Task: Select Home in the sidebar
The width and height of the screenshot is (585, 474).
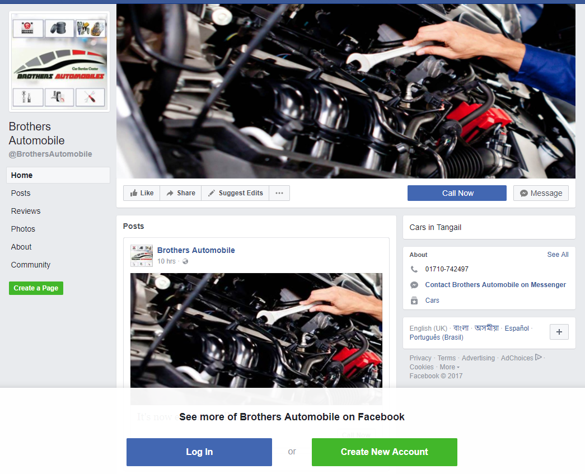Action: [58, 175]
